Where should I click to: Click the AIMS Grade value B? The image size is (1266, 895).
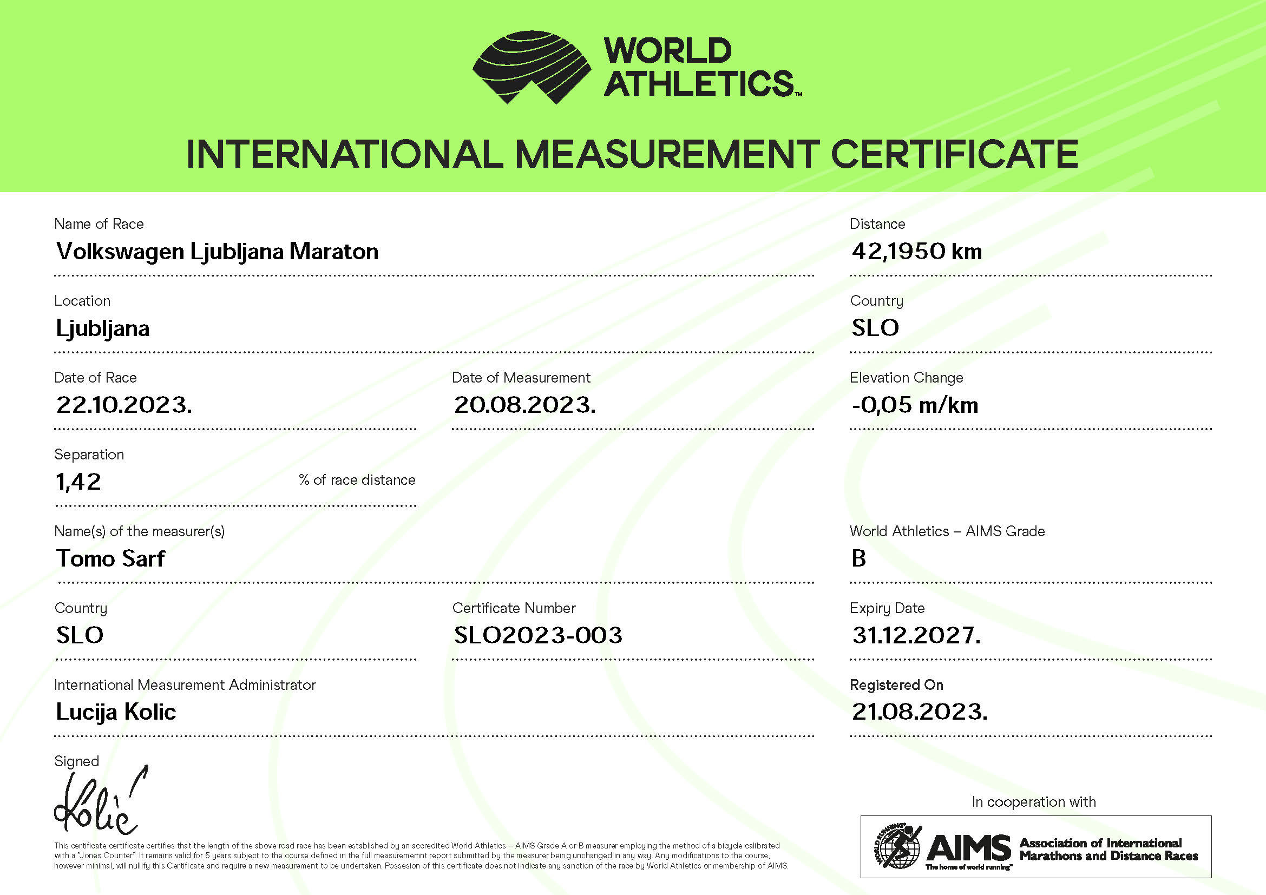coord(858,558)
